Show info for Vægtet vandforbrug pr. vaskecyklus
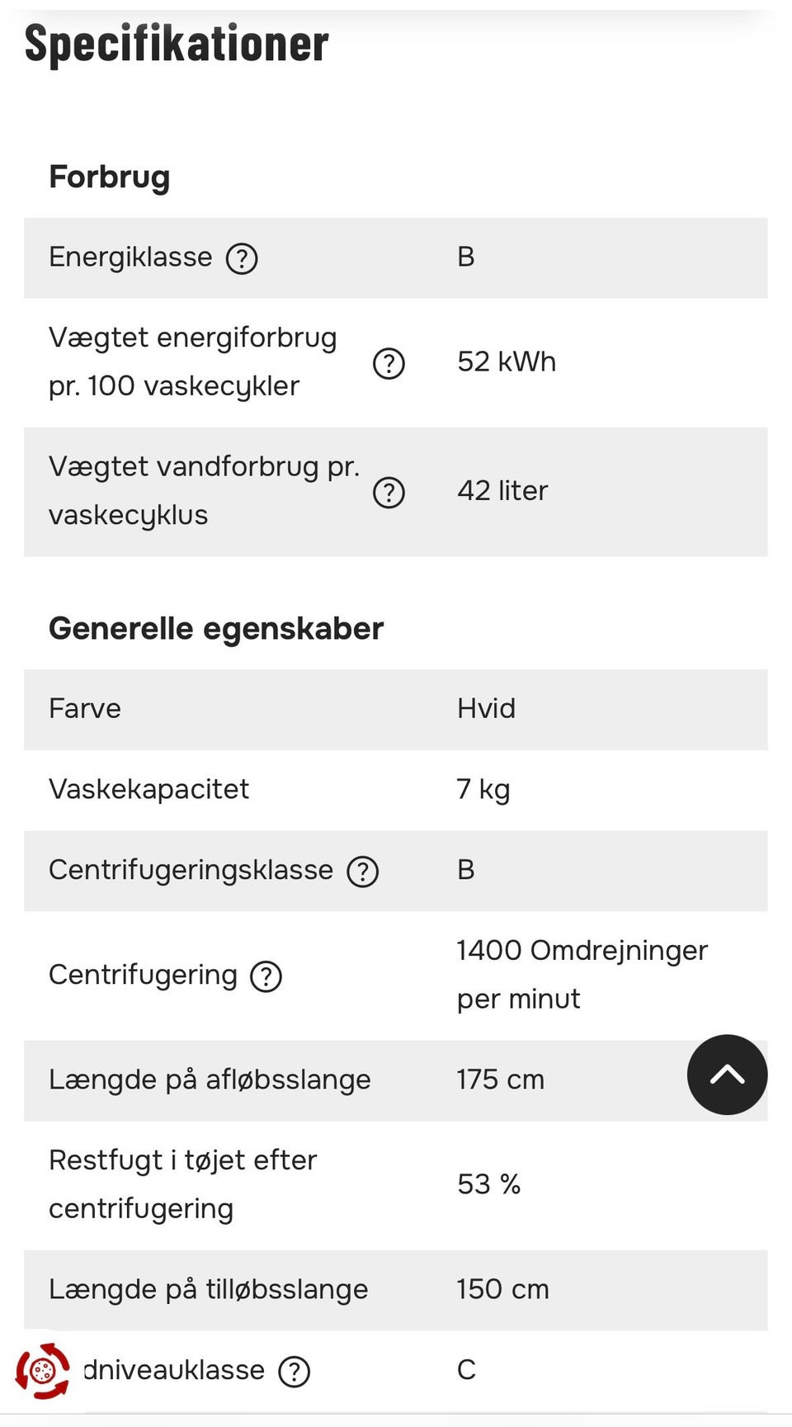792x1427 pixels. tap(389, 493)
